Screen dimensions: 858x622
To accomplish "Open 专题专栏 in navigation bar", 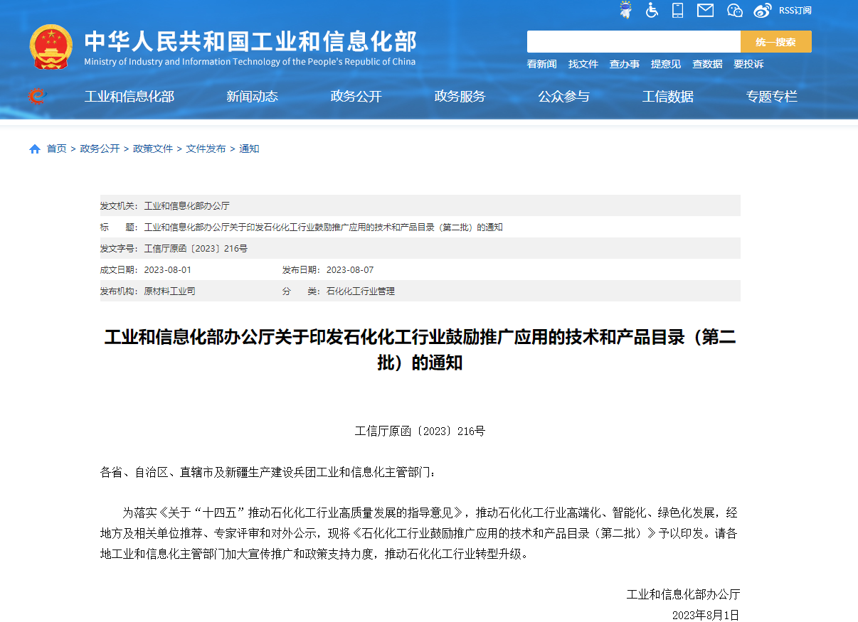I will click(x=771, y=97).
